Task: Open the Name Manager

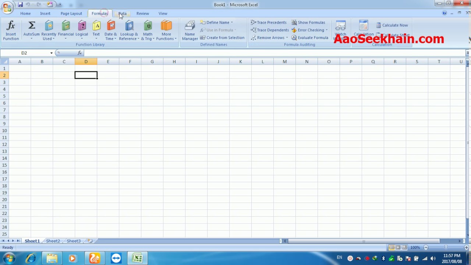Action: coord(190,31)
